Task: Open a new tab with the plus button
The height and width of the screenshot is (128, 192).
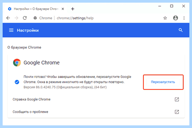Action: click(x=73, y=9)
